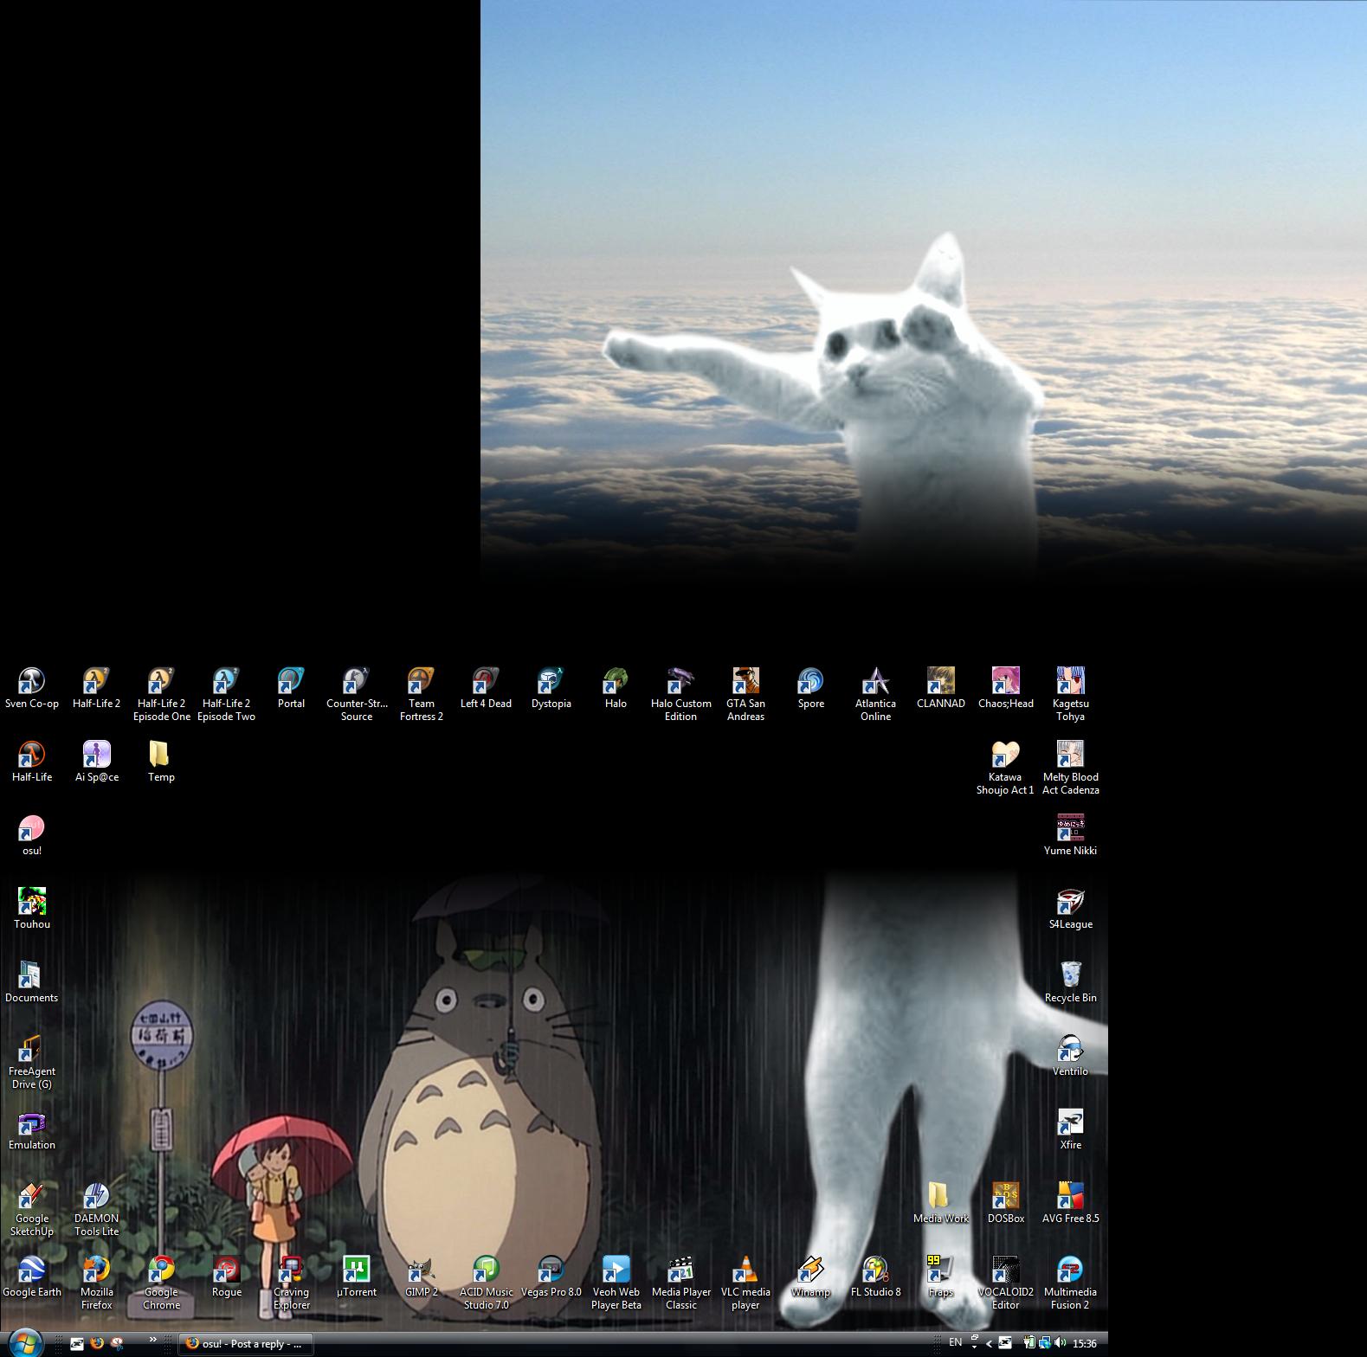
Task: Select the Melty Blood Act Cadenza shortcut
Action: pos(1071,768)
